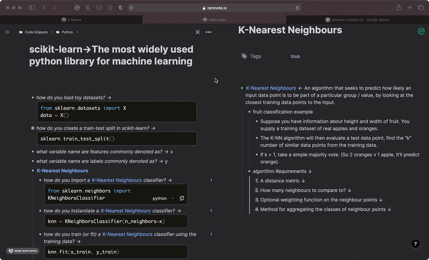Switch to the K-Means tab

(x=72, y=19)
